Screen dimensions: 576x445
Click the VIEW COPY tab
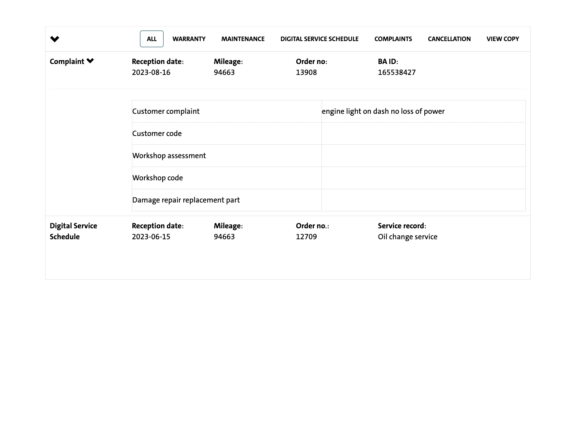click(503, 39)
